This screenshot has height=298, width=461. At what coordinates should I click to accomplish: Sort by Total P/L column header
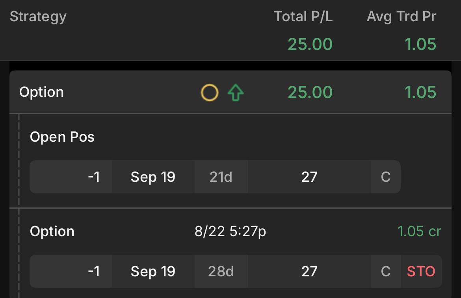(303, 17)
